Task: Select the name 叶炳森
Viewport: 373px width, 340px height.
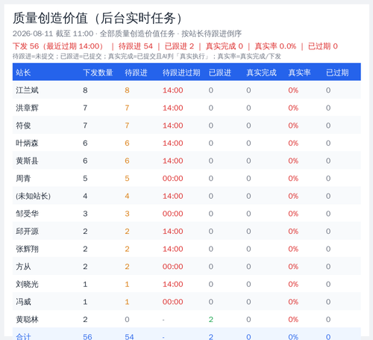Action: (x=27, y=143)
